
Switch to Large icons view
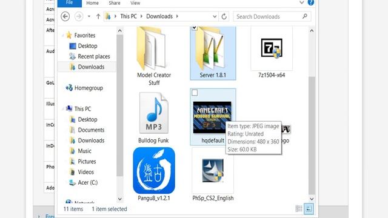click(309, 209)
